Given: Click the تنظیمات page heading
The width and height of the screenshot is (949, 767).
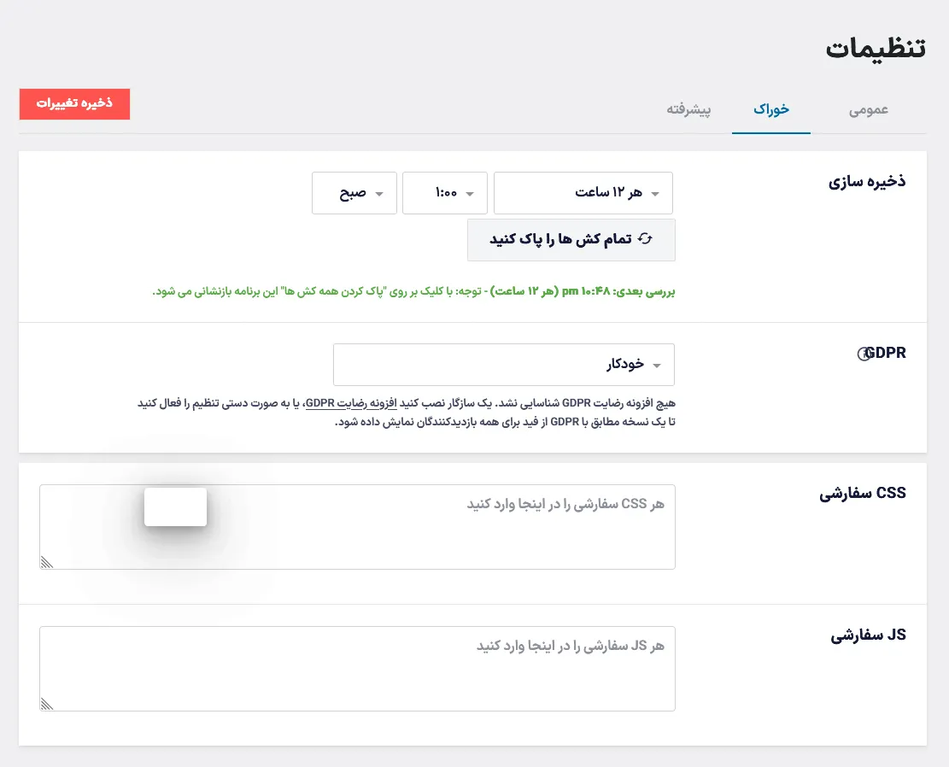Looking at the screenshot, I should click(x=876, y=48).
